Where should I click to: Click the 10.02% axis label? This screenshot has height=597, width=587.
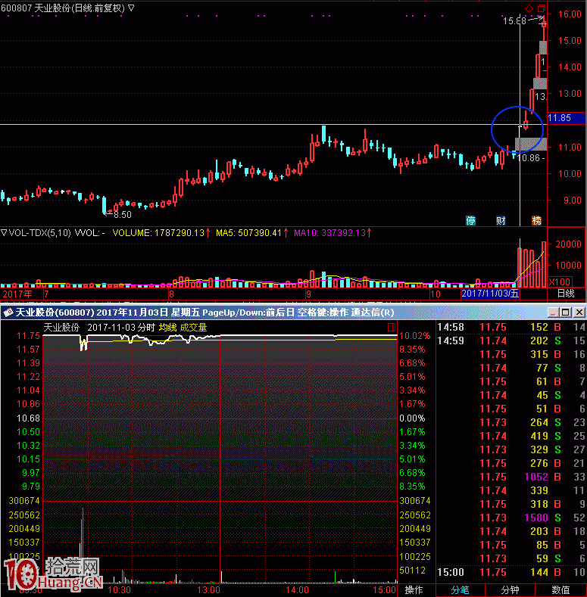(x=415, y=336)
